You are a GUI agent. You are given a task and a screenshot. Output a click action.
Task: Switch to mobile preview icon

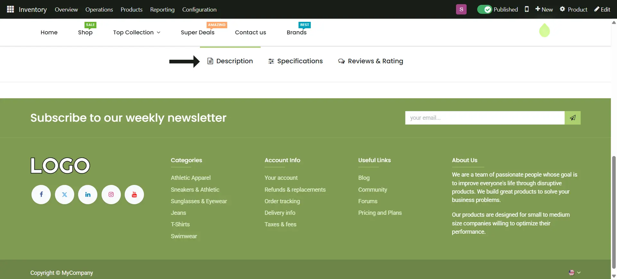pos(527,9)
